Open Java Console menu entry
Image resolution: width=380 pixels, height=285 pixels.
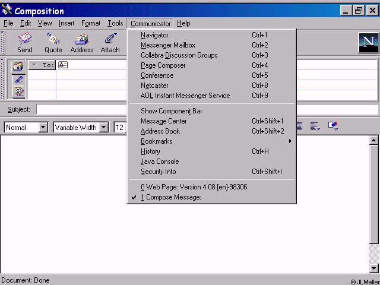click(x=211, y=161)
